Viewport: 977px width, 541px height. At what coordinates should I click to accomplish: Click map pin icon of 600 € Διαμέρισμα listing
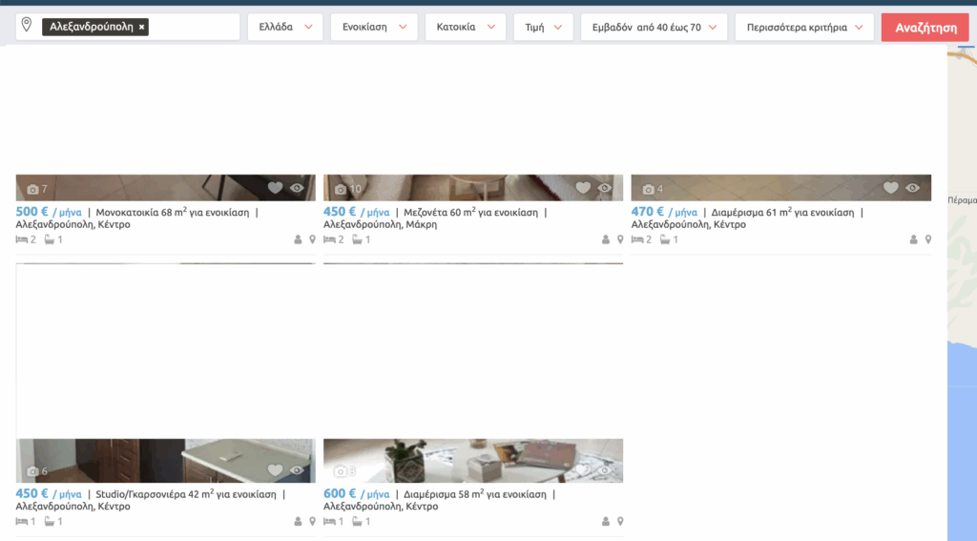point(620,521)
